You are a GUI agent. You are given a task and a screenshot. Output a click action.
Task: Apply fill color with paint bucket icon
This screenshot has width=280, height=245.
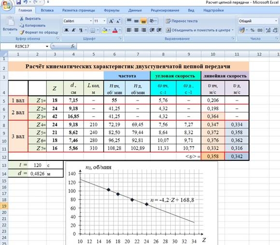pos(105,30)
